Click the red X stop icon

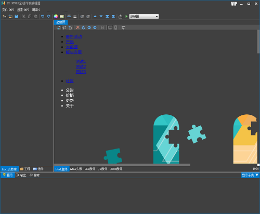click(x=78, y=28)
